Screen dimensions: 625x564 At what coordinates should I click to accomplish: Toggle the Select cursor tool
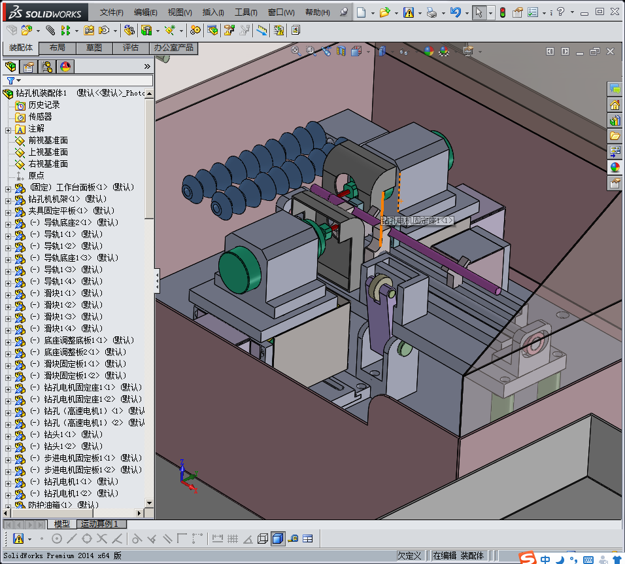click(x=479, y=12)
